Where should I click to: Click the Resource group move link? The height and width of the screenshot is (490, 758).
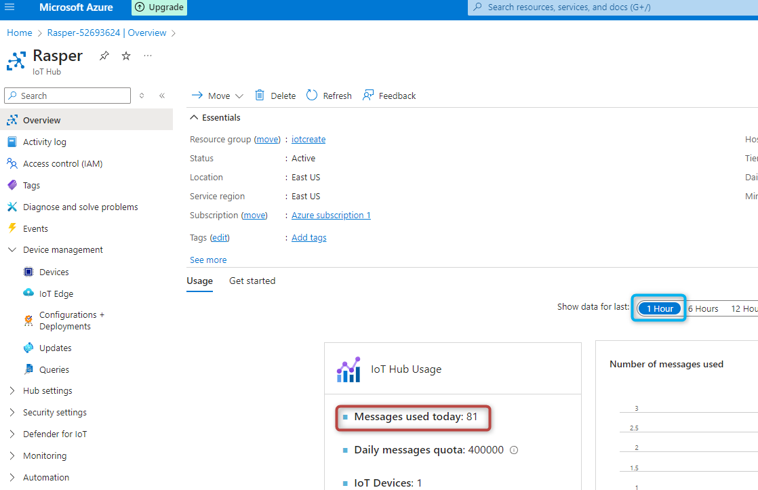pyautogui.click(x=267, y=140)
